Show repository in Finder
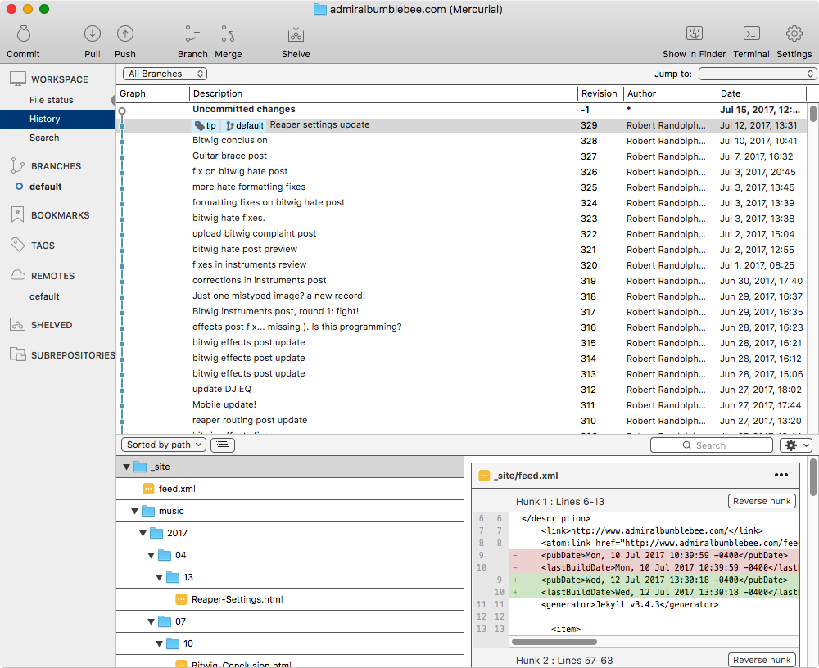Image resolution: width=819 pixels, height=668 pixels. (x=694, y=34)
